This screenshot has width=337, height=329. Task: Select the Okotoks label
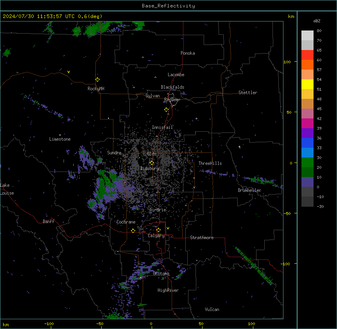pos(161,274)
